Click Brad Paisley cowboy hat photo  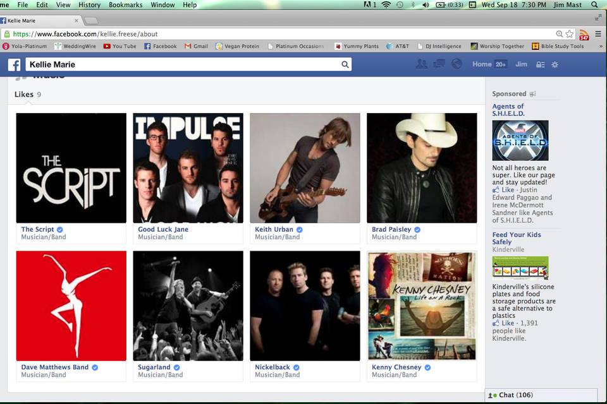click(x=422, y=168)
